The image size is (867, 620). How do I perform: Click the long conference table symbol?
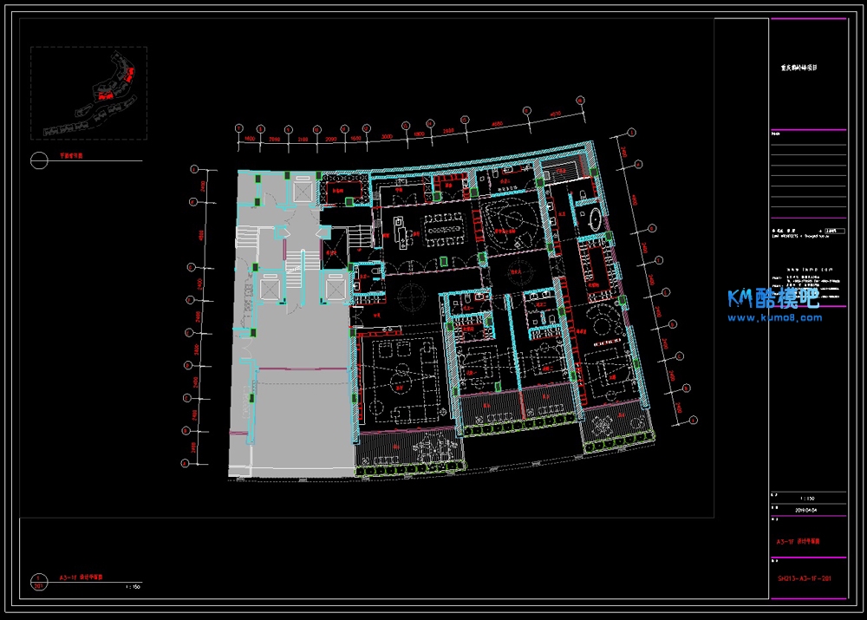click(445, 228)
